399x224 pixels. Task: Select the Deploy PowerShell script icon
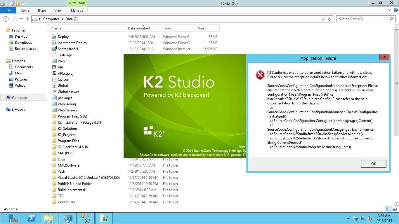click(54, 37)
